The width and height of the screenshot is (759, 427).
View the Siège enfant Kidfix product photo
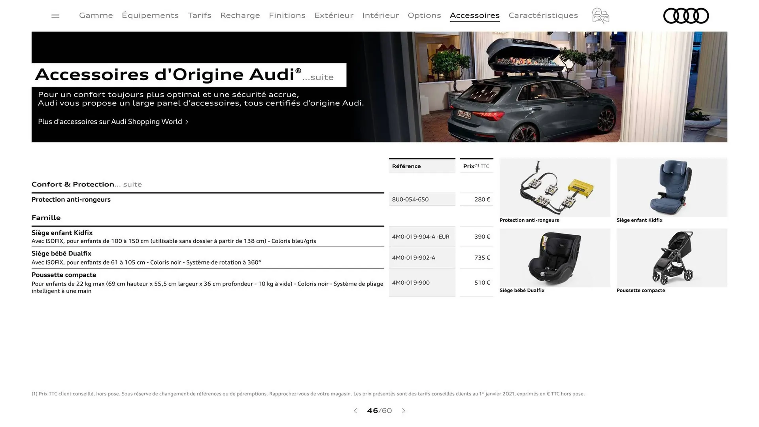click(x=672, y=187)
